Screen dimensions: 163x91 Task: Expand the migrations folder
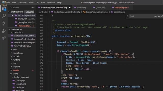(11, 53)
